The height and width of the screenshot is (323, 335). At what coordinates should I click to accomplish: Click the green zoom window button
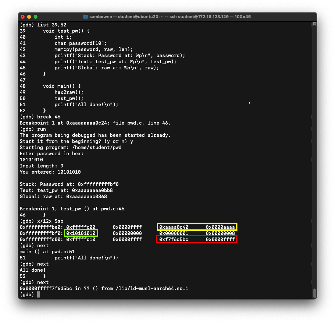36,17
